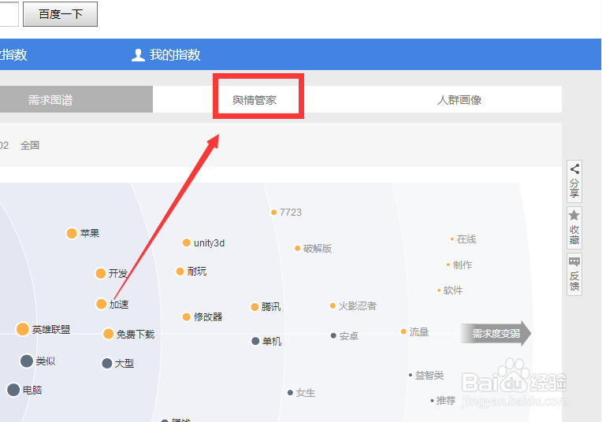Screen dimensions: 602x422
Task: Click the orange dot for 免费下载
Action: 108,334
